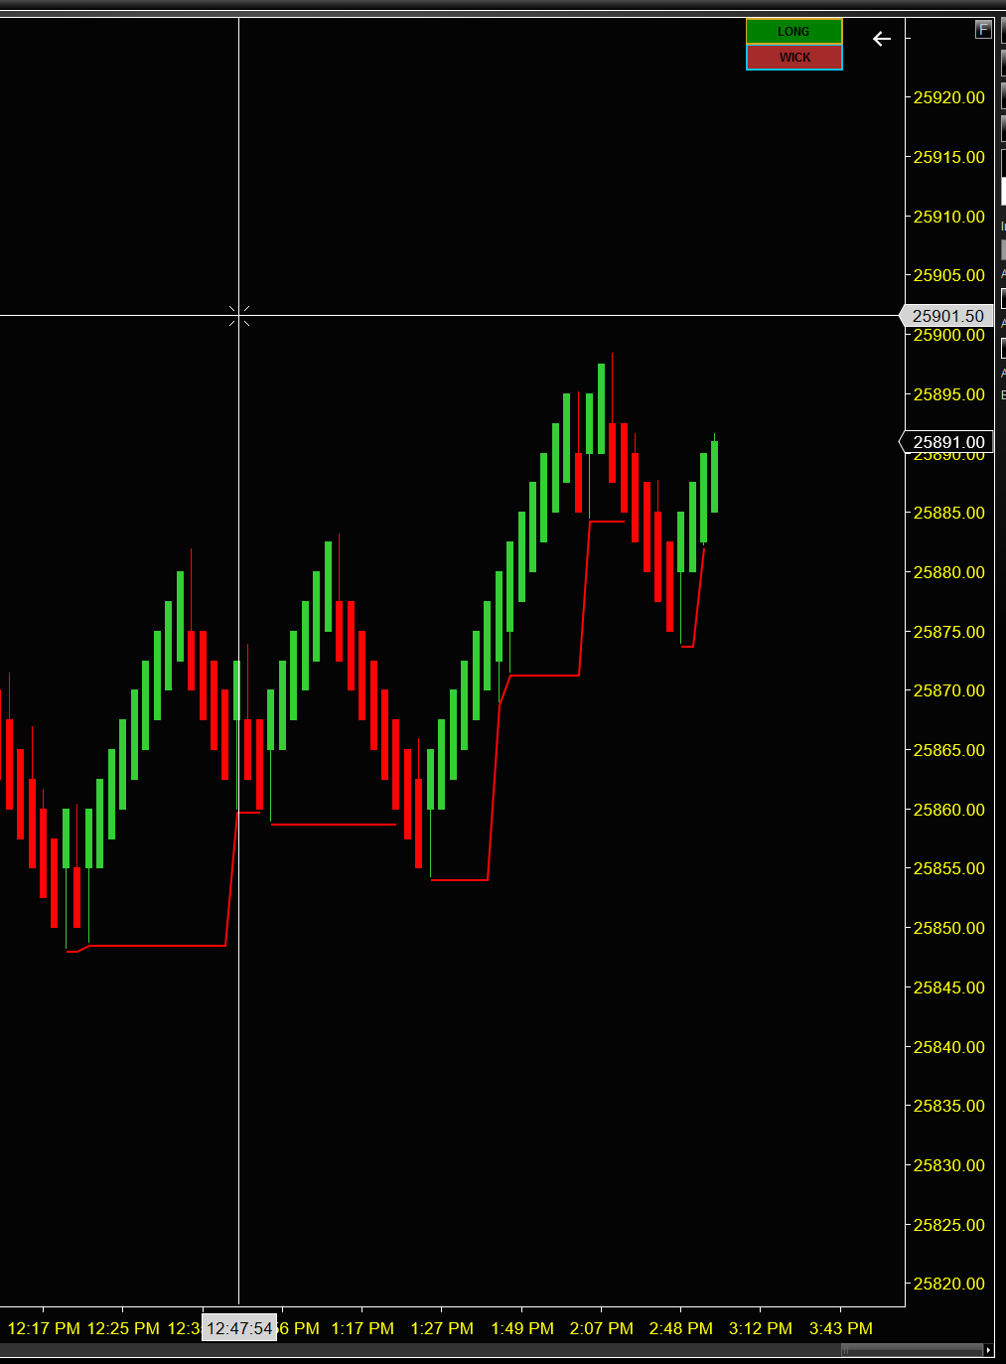Image resolution: width=1006 pixels, height=1364 pixels.
Task: Click the 25825.00 price axis label
Action: point(949,1225)
